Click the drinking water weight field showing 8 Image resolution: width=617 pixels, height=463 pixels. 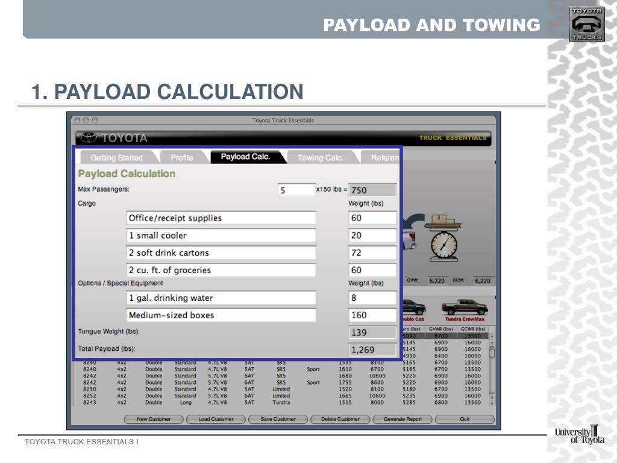click(x=372, y=298)
